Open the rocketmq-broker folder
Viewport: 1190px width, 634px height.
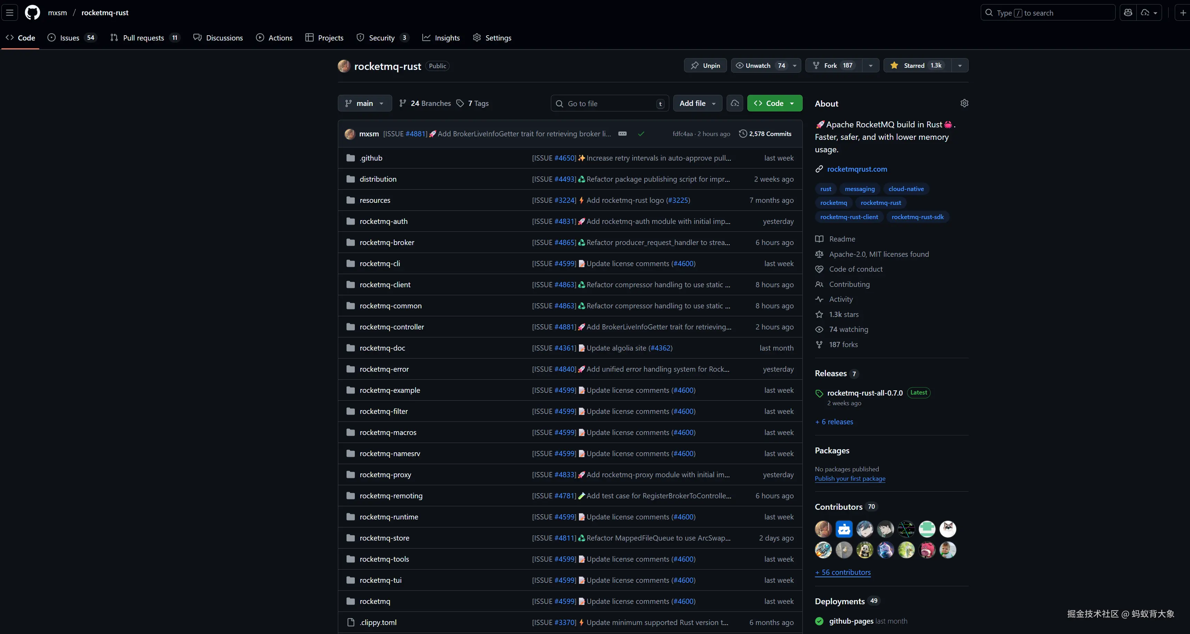click(x=387, y=242)
